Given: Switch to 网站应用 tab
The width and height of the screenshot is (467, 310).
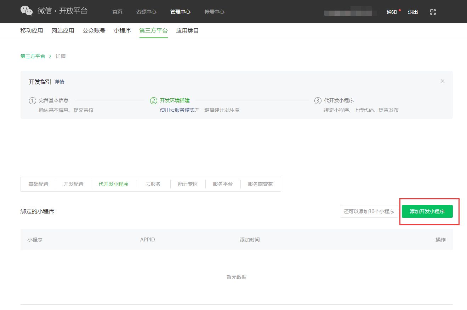Looking at the screenshot, I should click(x=63, y=31).
